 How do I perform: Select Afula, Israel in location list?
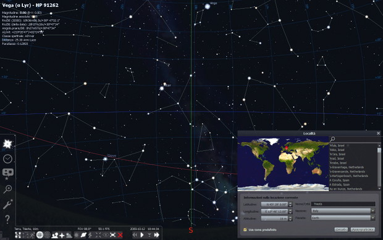pyautogui.click(x=337, y=145)
